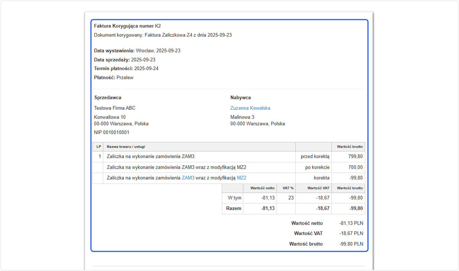Click the seller name 'Testowa Firma ABC'
The width and height of the screenshot is (459, 271).
(115, 108)
